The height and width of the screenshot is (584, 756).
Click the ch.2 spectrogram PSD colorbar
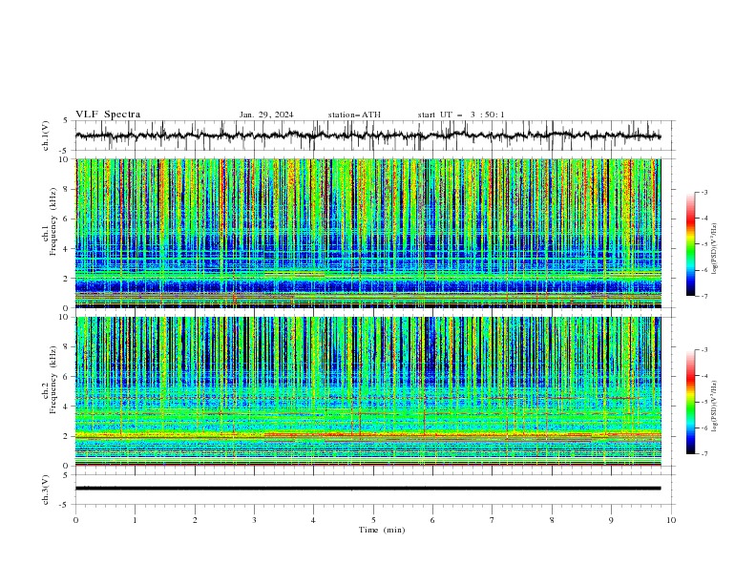(x=690, y=402)
